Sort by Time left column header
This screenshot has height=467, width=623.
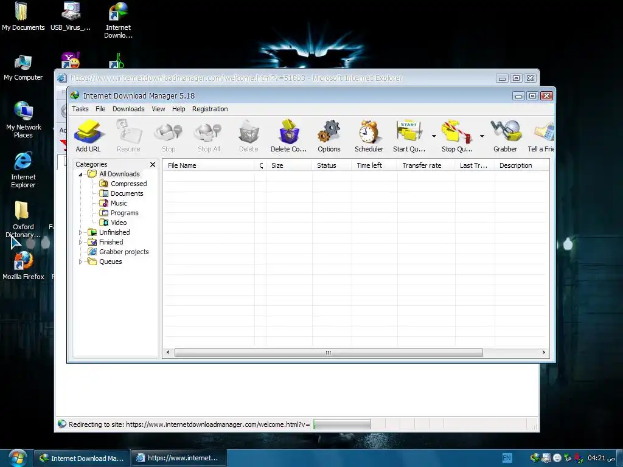coord(374,165)
